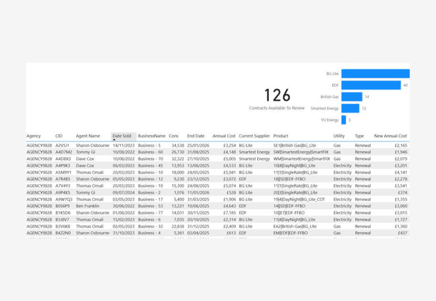Click the British Gas bar's data label 14
Image resolution: width=436 pixels, height=301 pixels.
(x=367, y=97)
